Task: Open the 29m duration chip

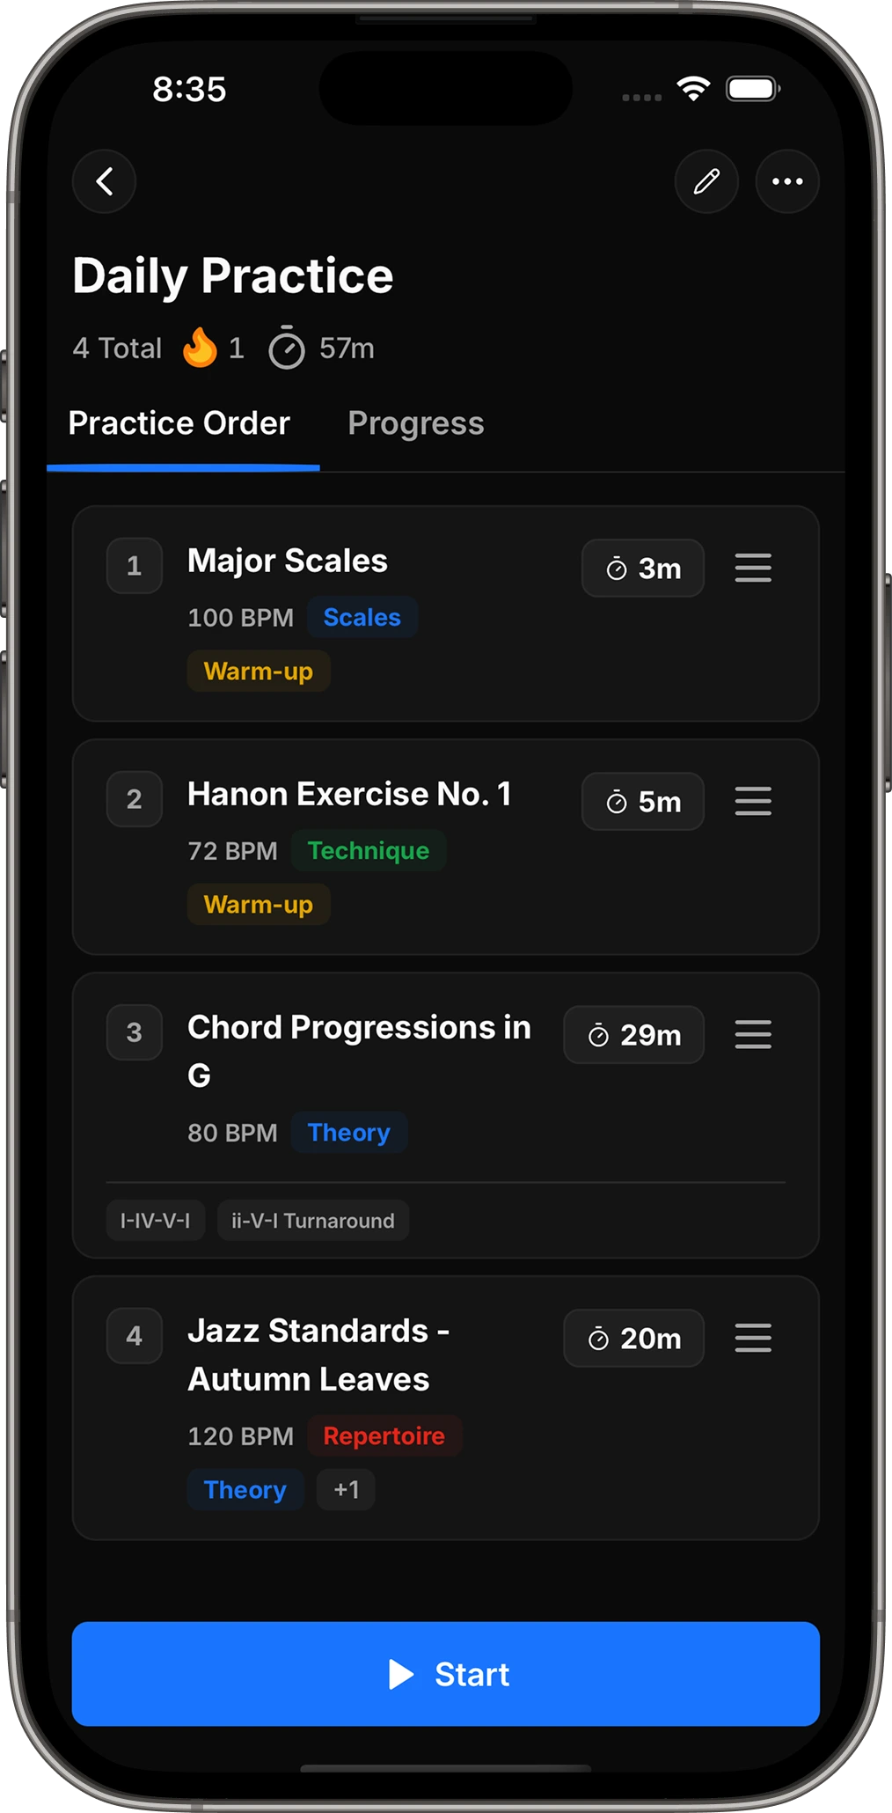Action: 634,1035
